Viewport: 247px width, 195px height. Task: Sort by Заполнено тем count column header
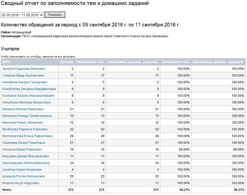pos(90,62)
